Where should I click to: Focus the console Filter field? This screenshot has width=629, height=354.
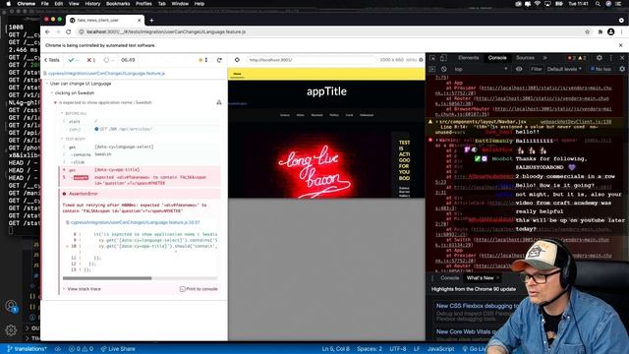tap(536, 69)
